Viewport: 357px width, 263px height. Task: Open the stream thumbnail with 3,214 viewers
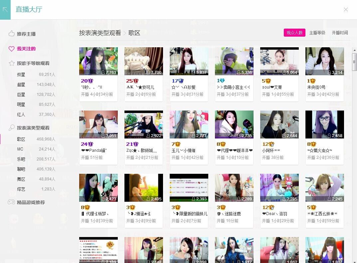click(325, 61)
